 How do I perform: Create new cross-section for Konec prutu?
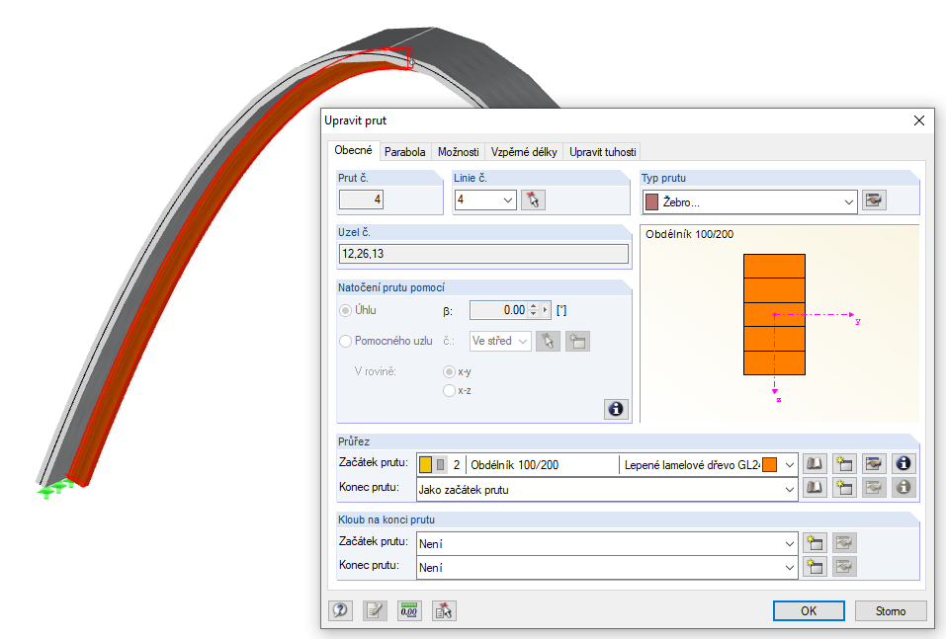coord(844,487)
